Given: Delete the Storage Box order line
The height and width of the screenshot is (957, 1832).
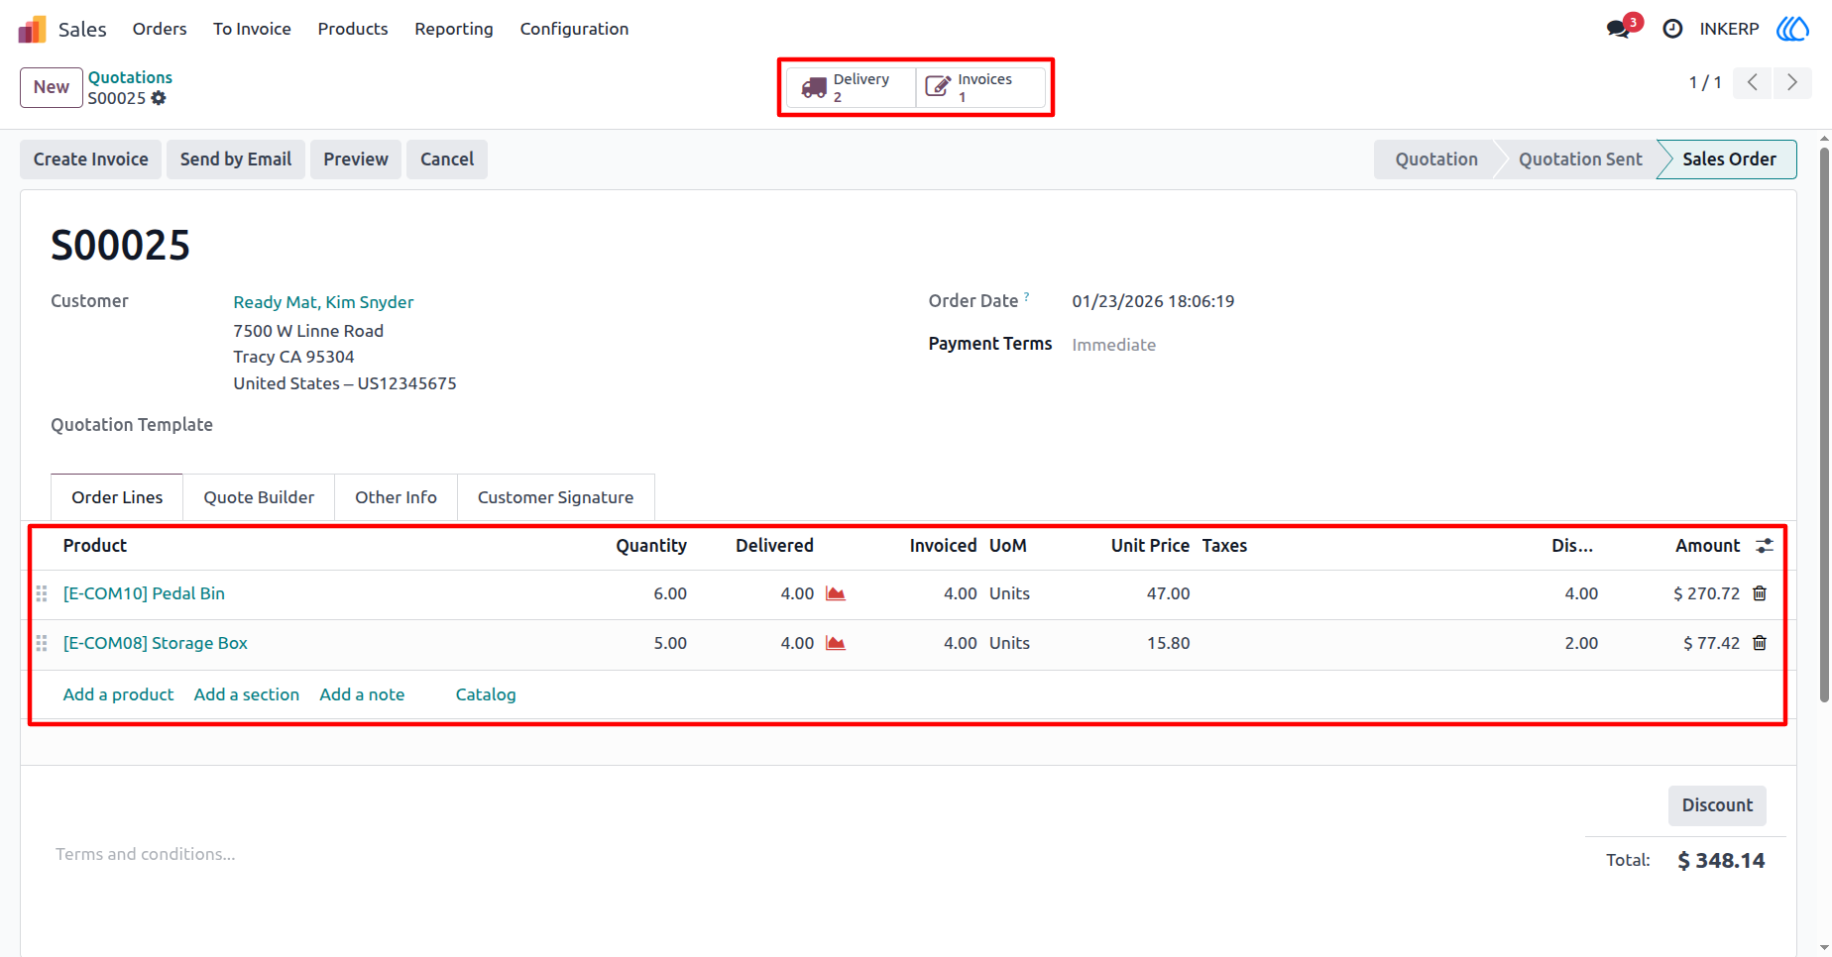Looking at the screenshot, I should 1760,643.
